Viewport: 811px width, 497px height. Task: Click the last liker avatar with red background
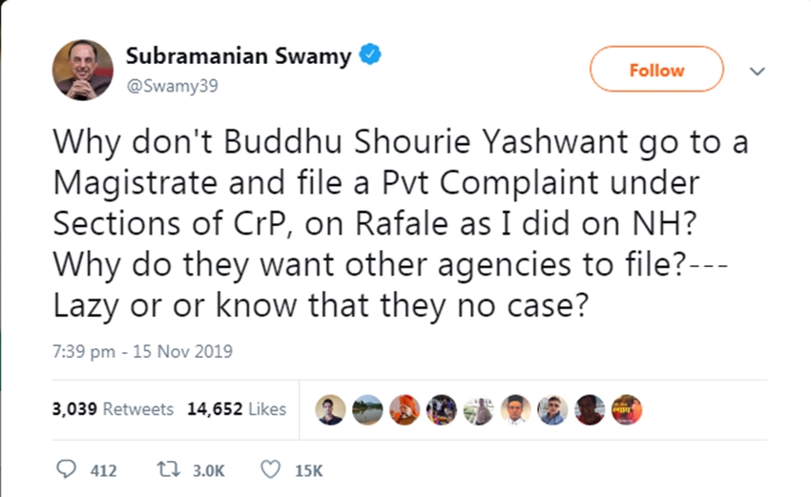coord(627,410)
